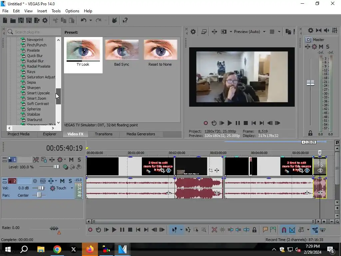Image resolution: width=341 pixels, height=256 pixels.
Task: Open Track FX on video track 1
Action: pos(52,160)
